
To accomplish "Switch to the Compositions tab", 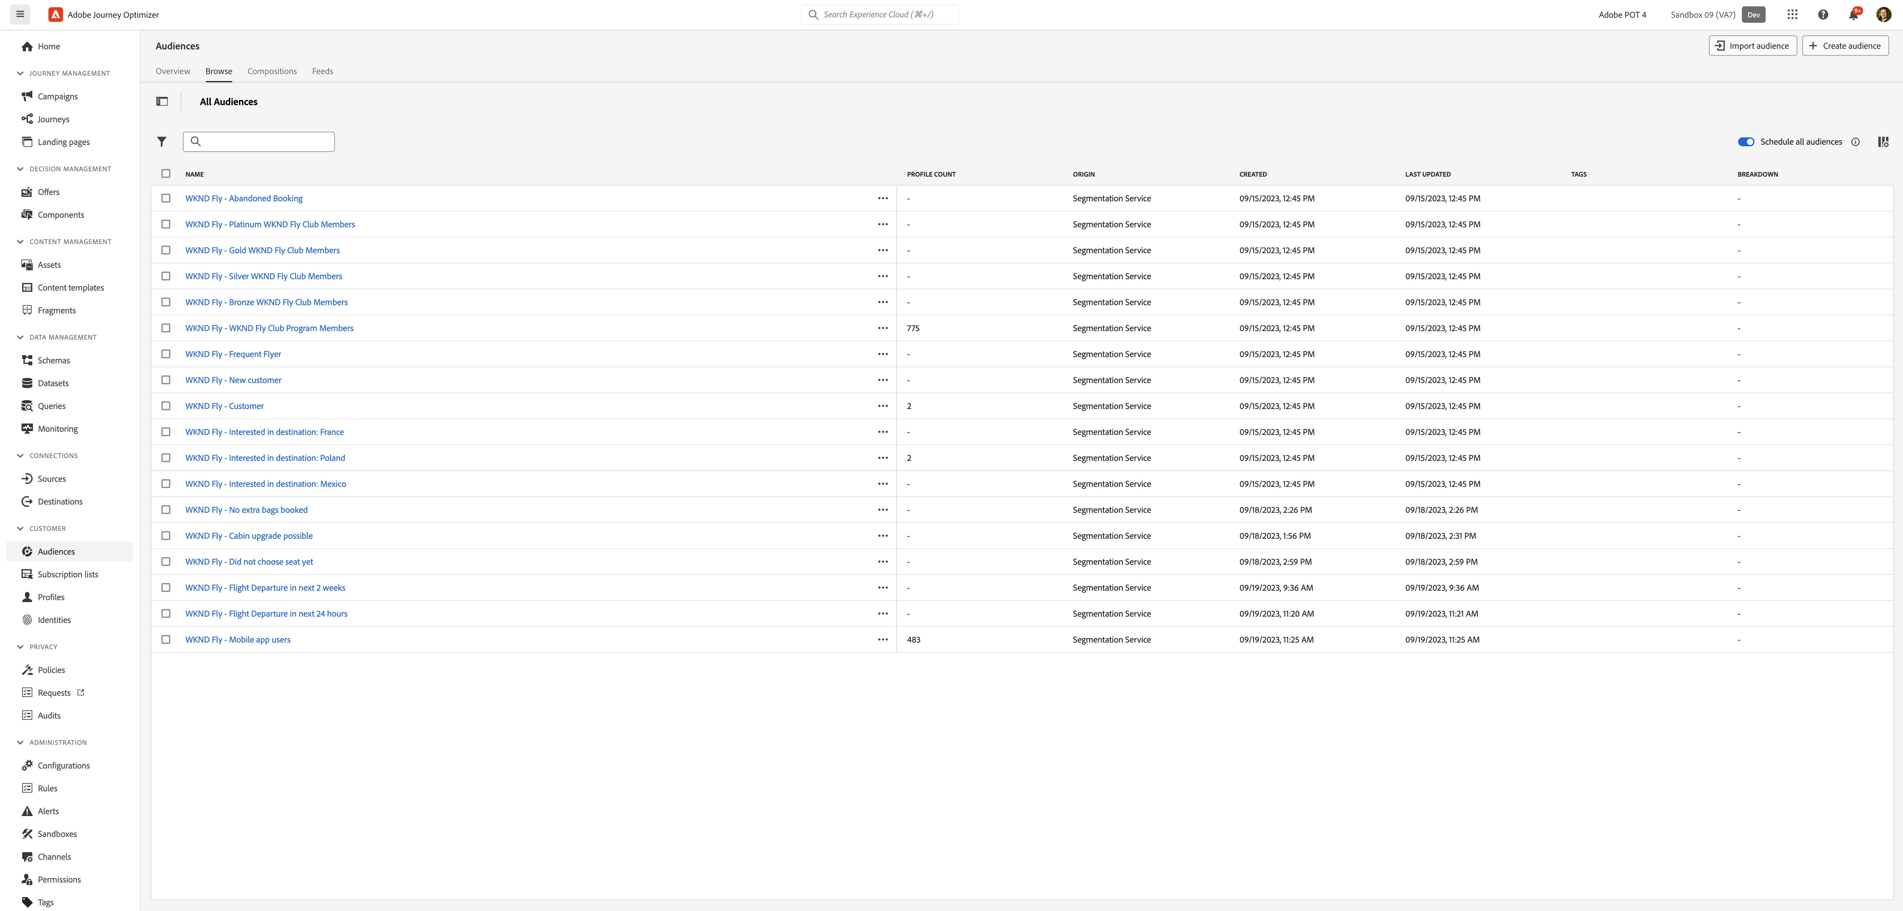I will click(x=272, y=71).
